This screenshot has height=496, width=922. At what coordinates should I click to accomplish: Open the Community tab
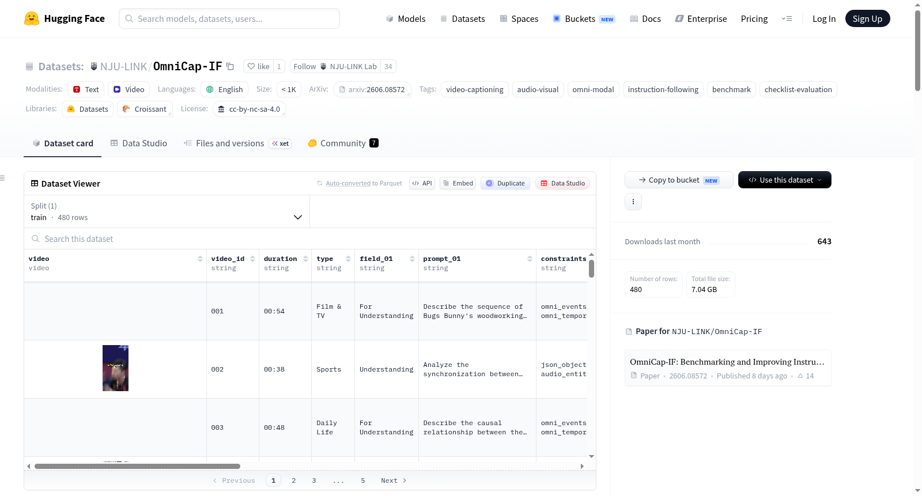(x=343, y=143)
